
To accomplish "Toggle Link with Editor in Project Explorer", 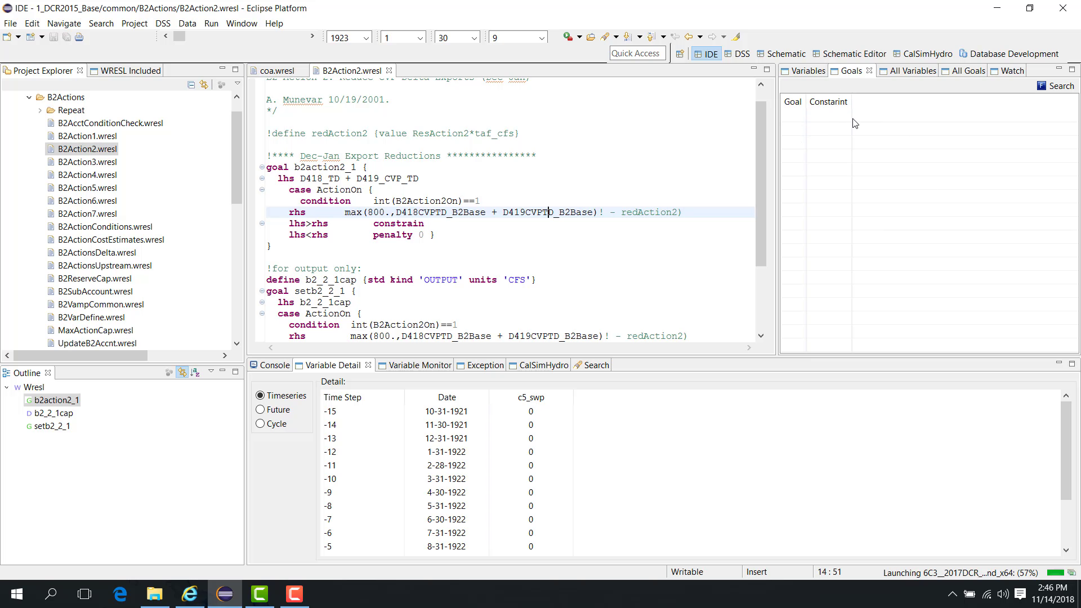I will coord(204,84).
